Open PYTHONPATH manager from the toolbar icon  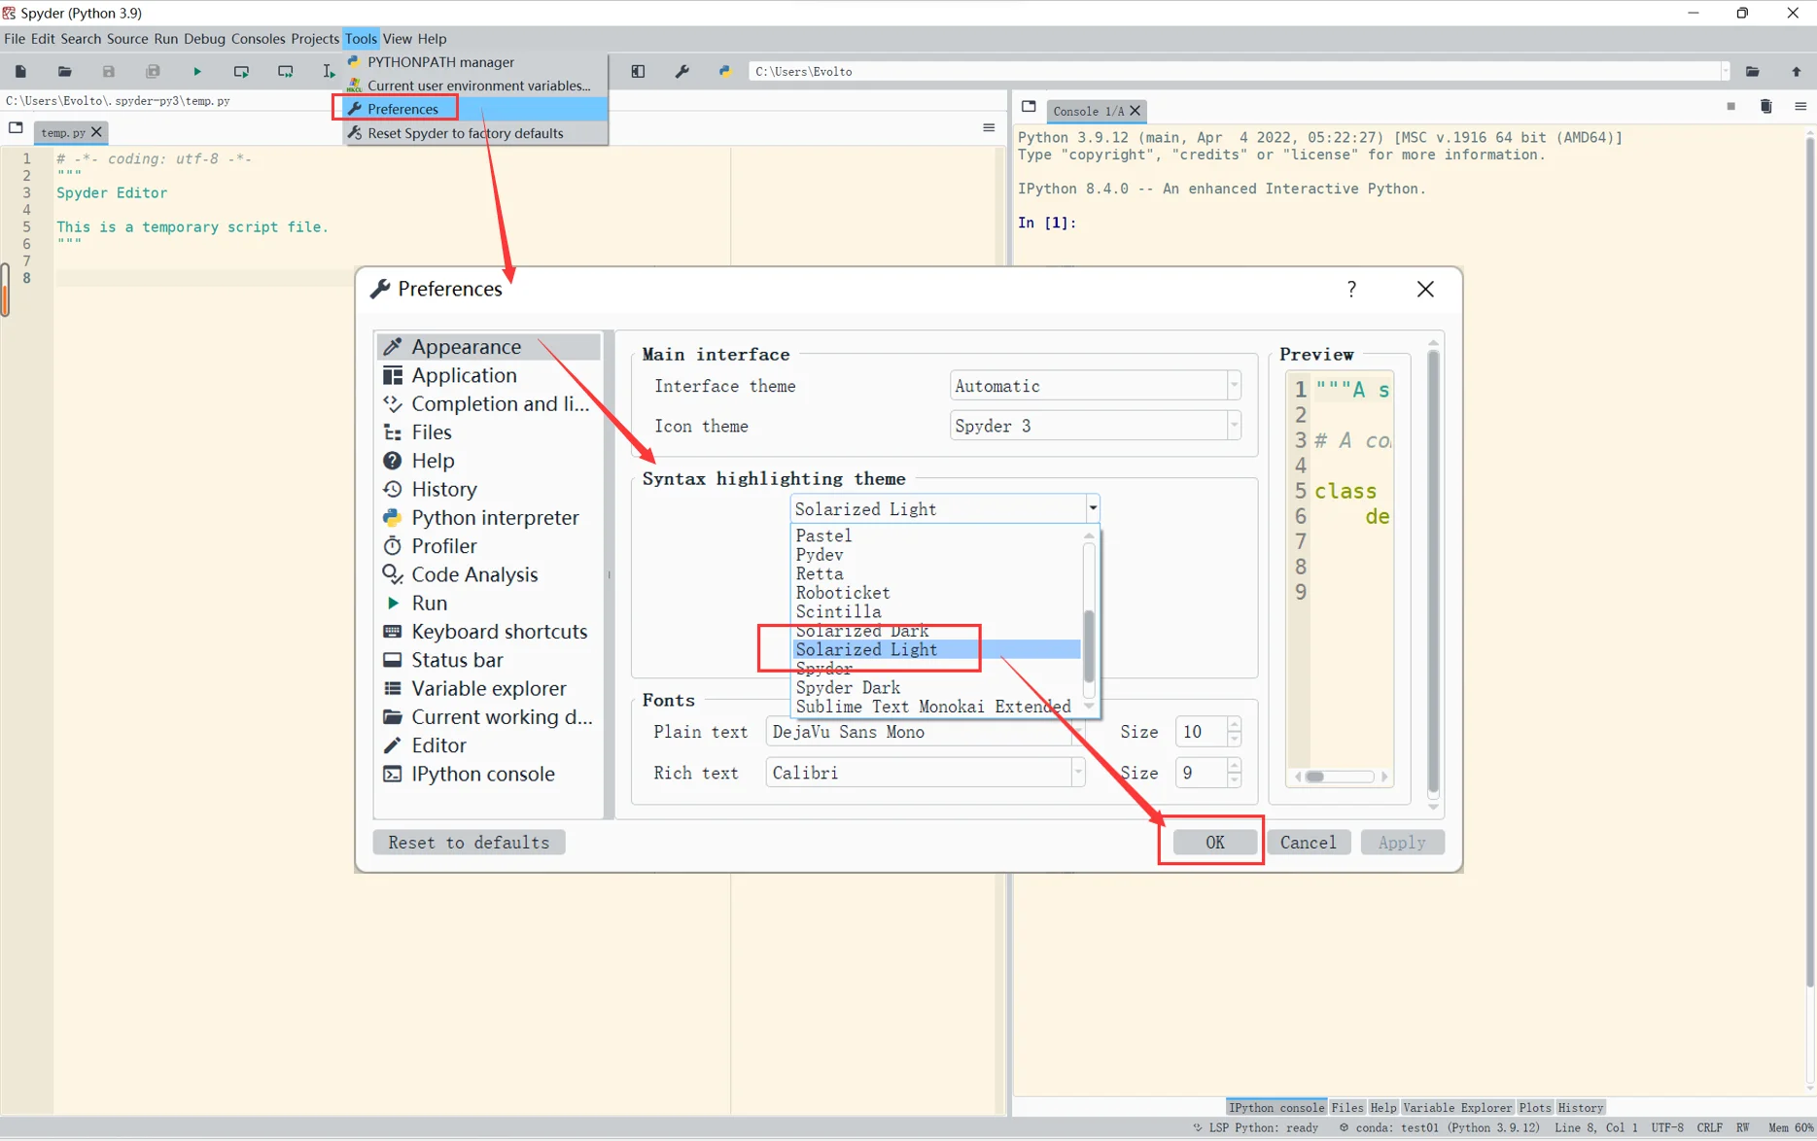tap(725, 71)
